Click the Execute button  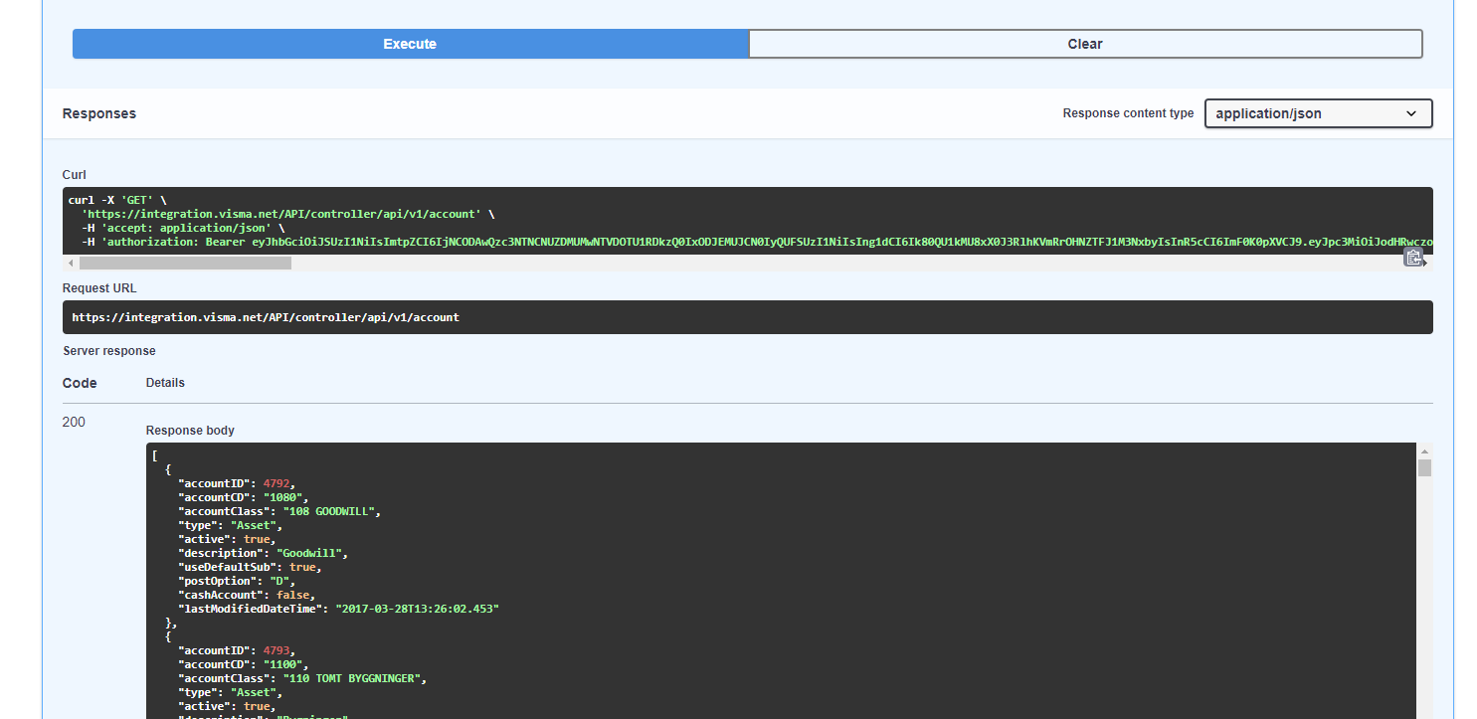[410, 44]
